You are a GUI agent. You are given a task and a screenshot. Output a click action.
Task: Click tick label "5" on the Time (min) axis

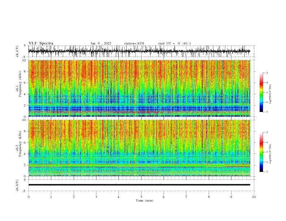pyautogui.click(x=141, y=197)
